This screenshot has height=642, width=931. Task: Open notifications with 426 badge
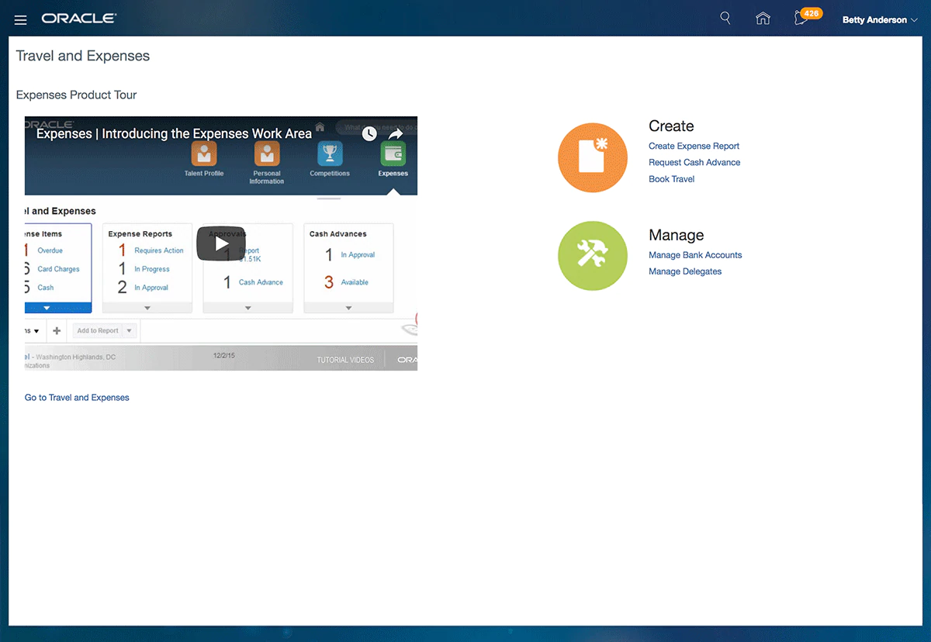(x=803, y=19)
